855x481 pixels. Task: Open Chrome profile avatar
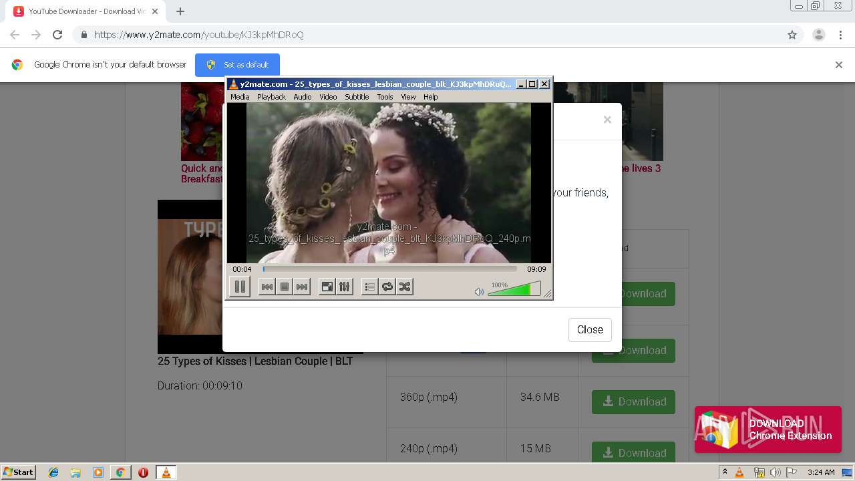818,35
